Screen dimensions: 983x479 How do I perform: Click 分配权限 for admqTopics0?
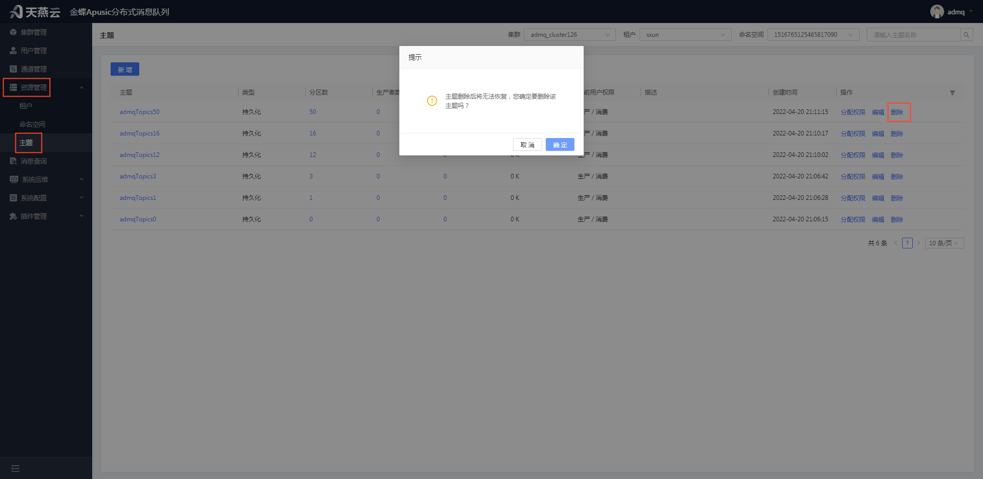coord(853,219)
